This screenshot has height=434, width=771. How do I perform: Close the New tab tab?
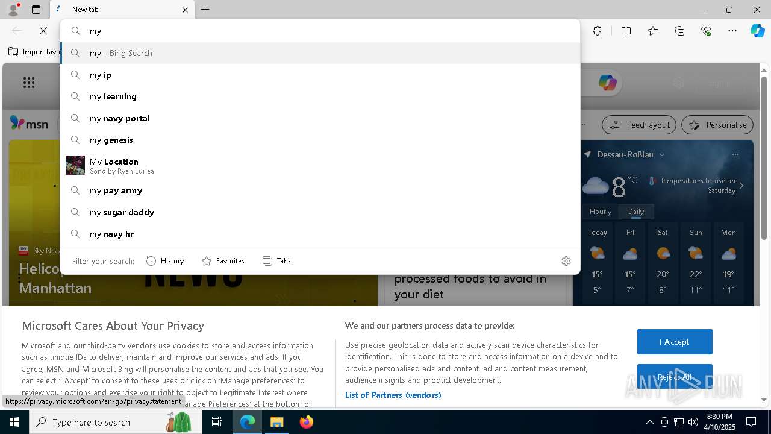pos(185,10)
